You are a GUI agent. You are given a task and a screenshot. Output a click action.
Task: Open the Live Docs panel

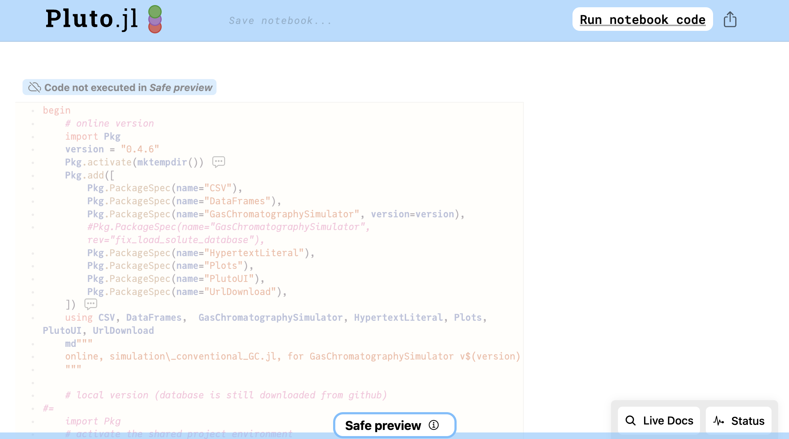[x=659, y=420]
